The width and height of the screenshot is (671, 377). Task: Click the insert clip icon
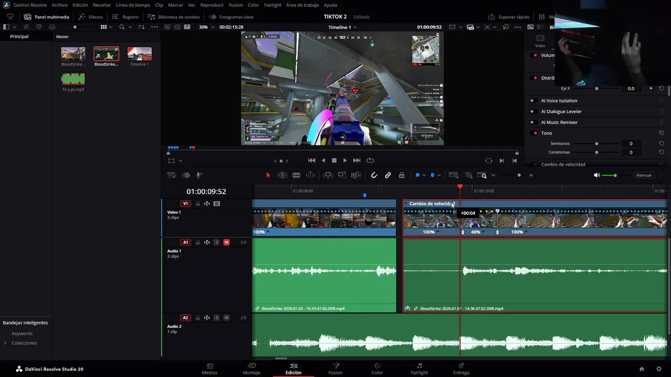[328, 175]
